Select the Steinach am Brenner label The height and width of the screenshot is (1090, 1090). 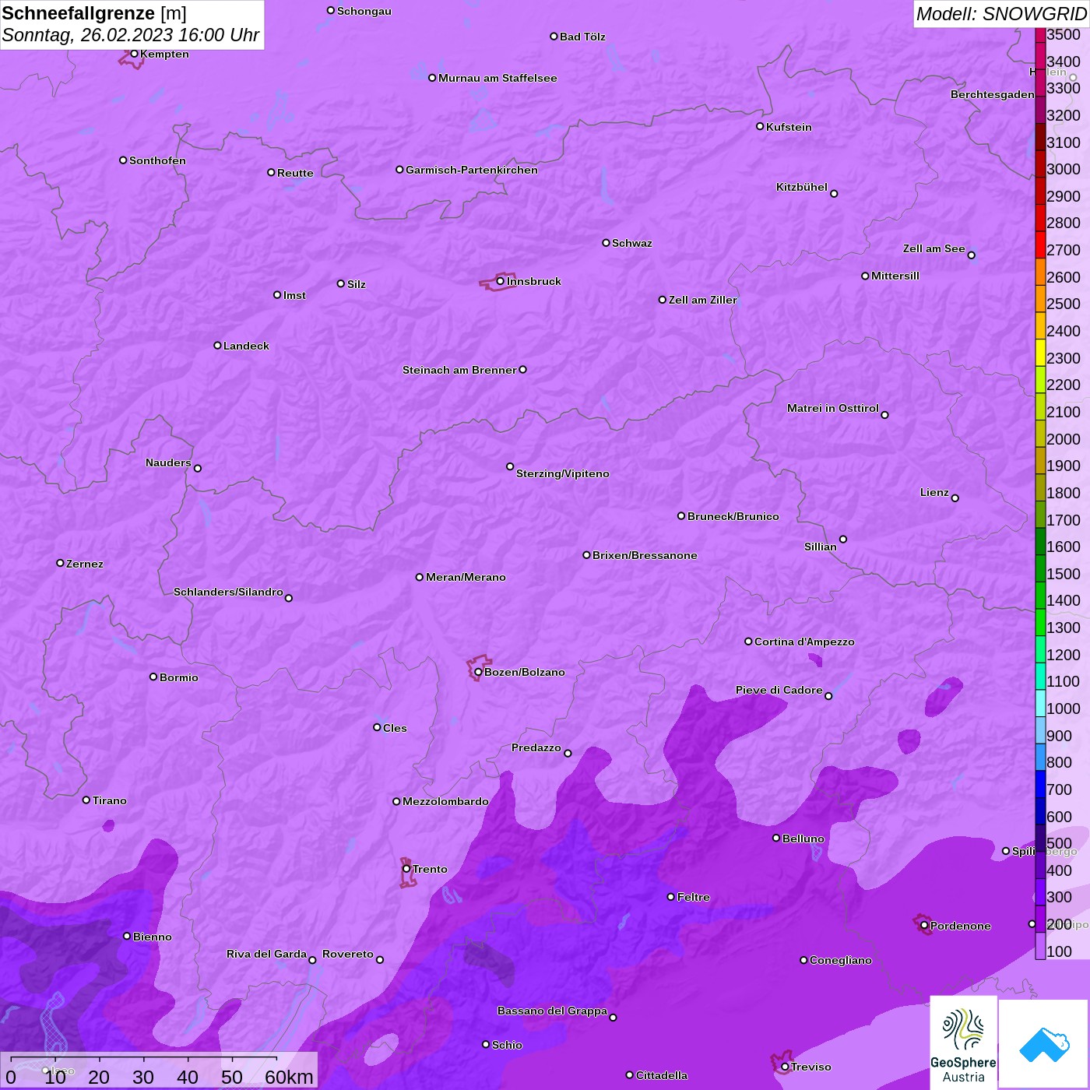point(459,370)
